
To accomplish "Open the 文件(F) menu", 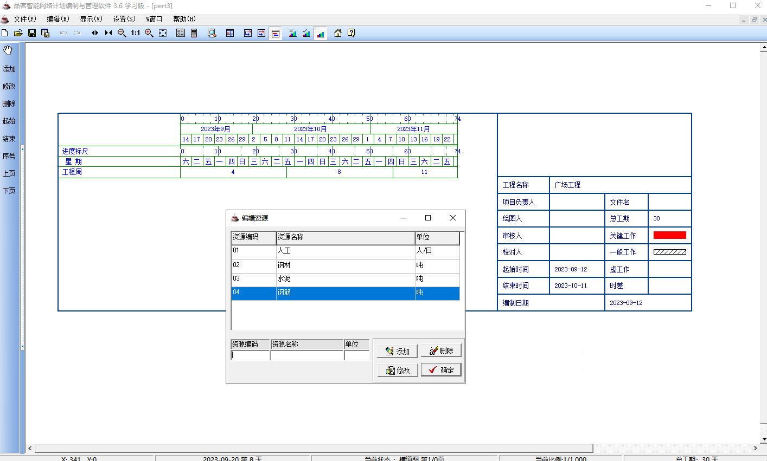I will click(25, 19).
